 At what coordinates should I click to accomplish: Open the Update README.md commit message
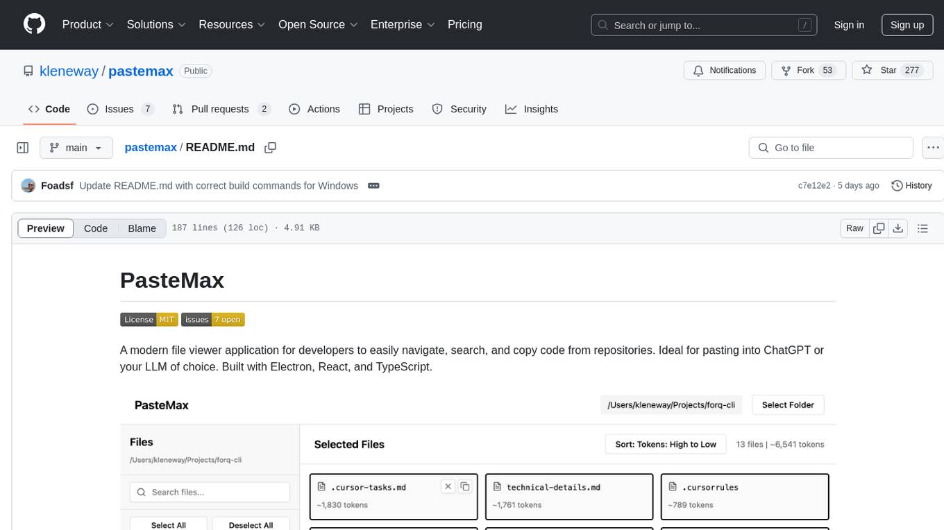pos(219,186)
